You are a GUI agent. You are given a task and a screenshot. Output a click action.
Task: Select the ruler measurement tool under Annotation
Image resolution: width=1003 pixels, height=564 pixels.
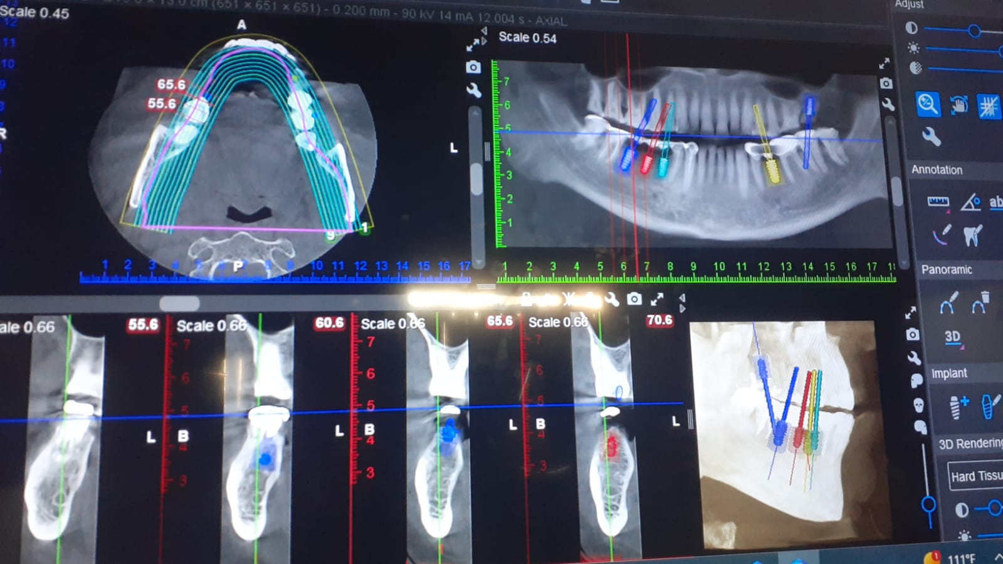(x=938, y=201)
